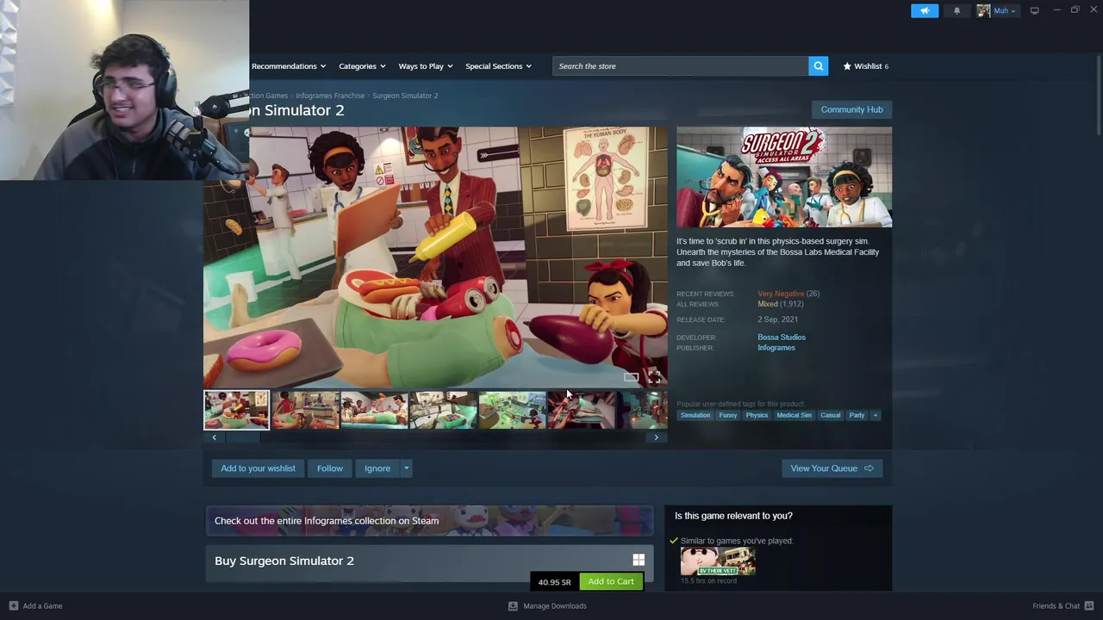This screenshot has height=620, width=1103.
Task: Select the Casual tag
Action: (x=830, y=415)
